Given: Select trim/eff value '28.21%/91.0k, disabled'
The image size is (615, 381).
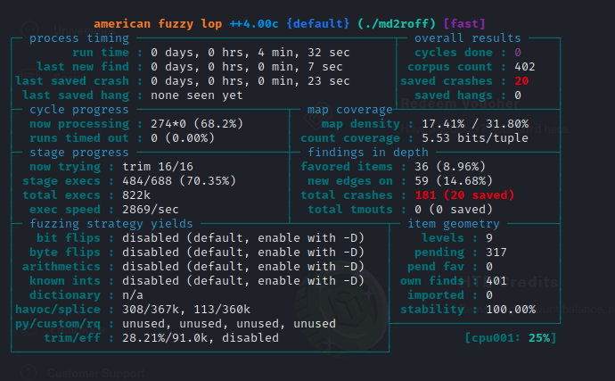Looking at the screenshot, I should coord(201,338).
